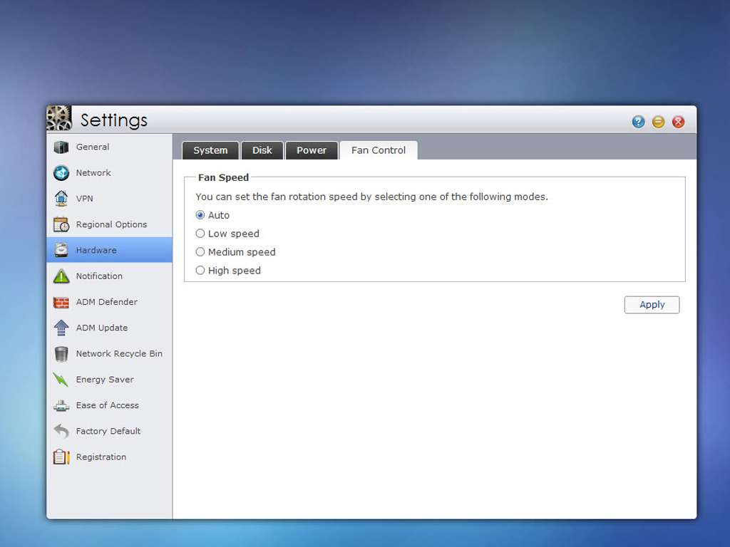This screenshot has height=547, width=730.
Task: Switch to the Disk tab
Action: point(262,150)
